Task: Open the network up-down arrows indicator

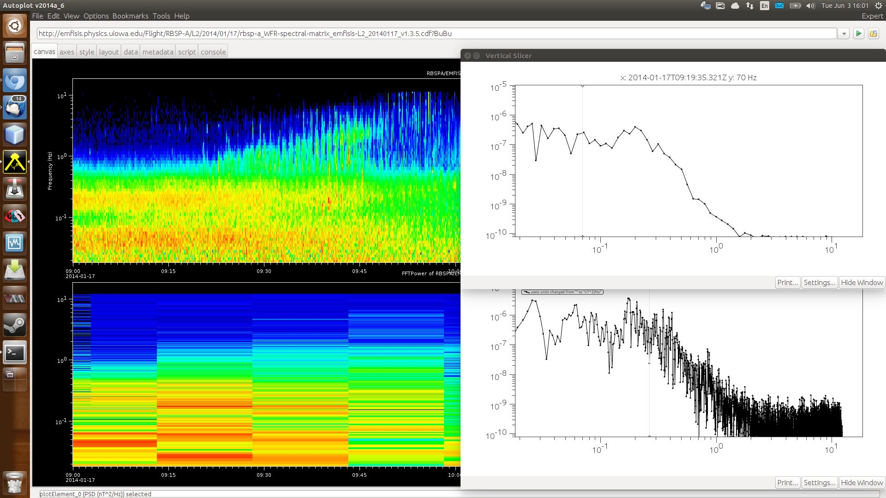Action: coord(750,6)
